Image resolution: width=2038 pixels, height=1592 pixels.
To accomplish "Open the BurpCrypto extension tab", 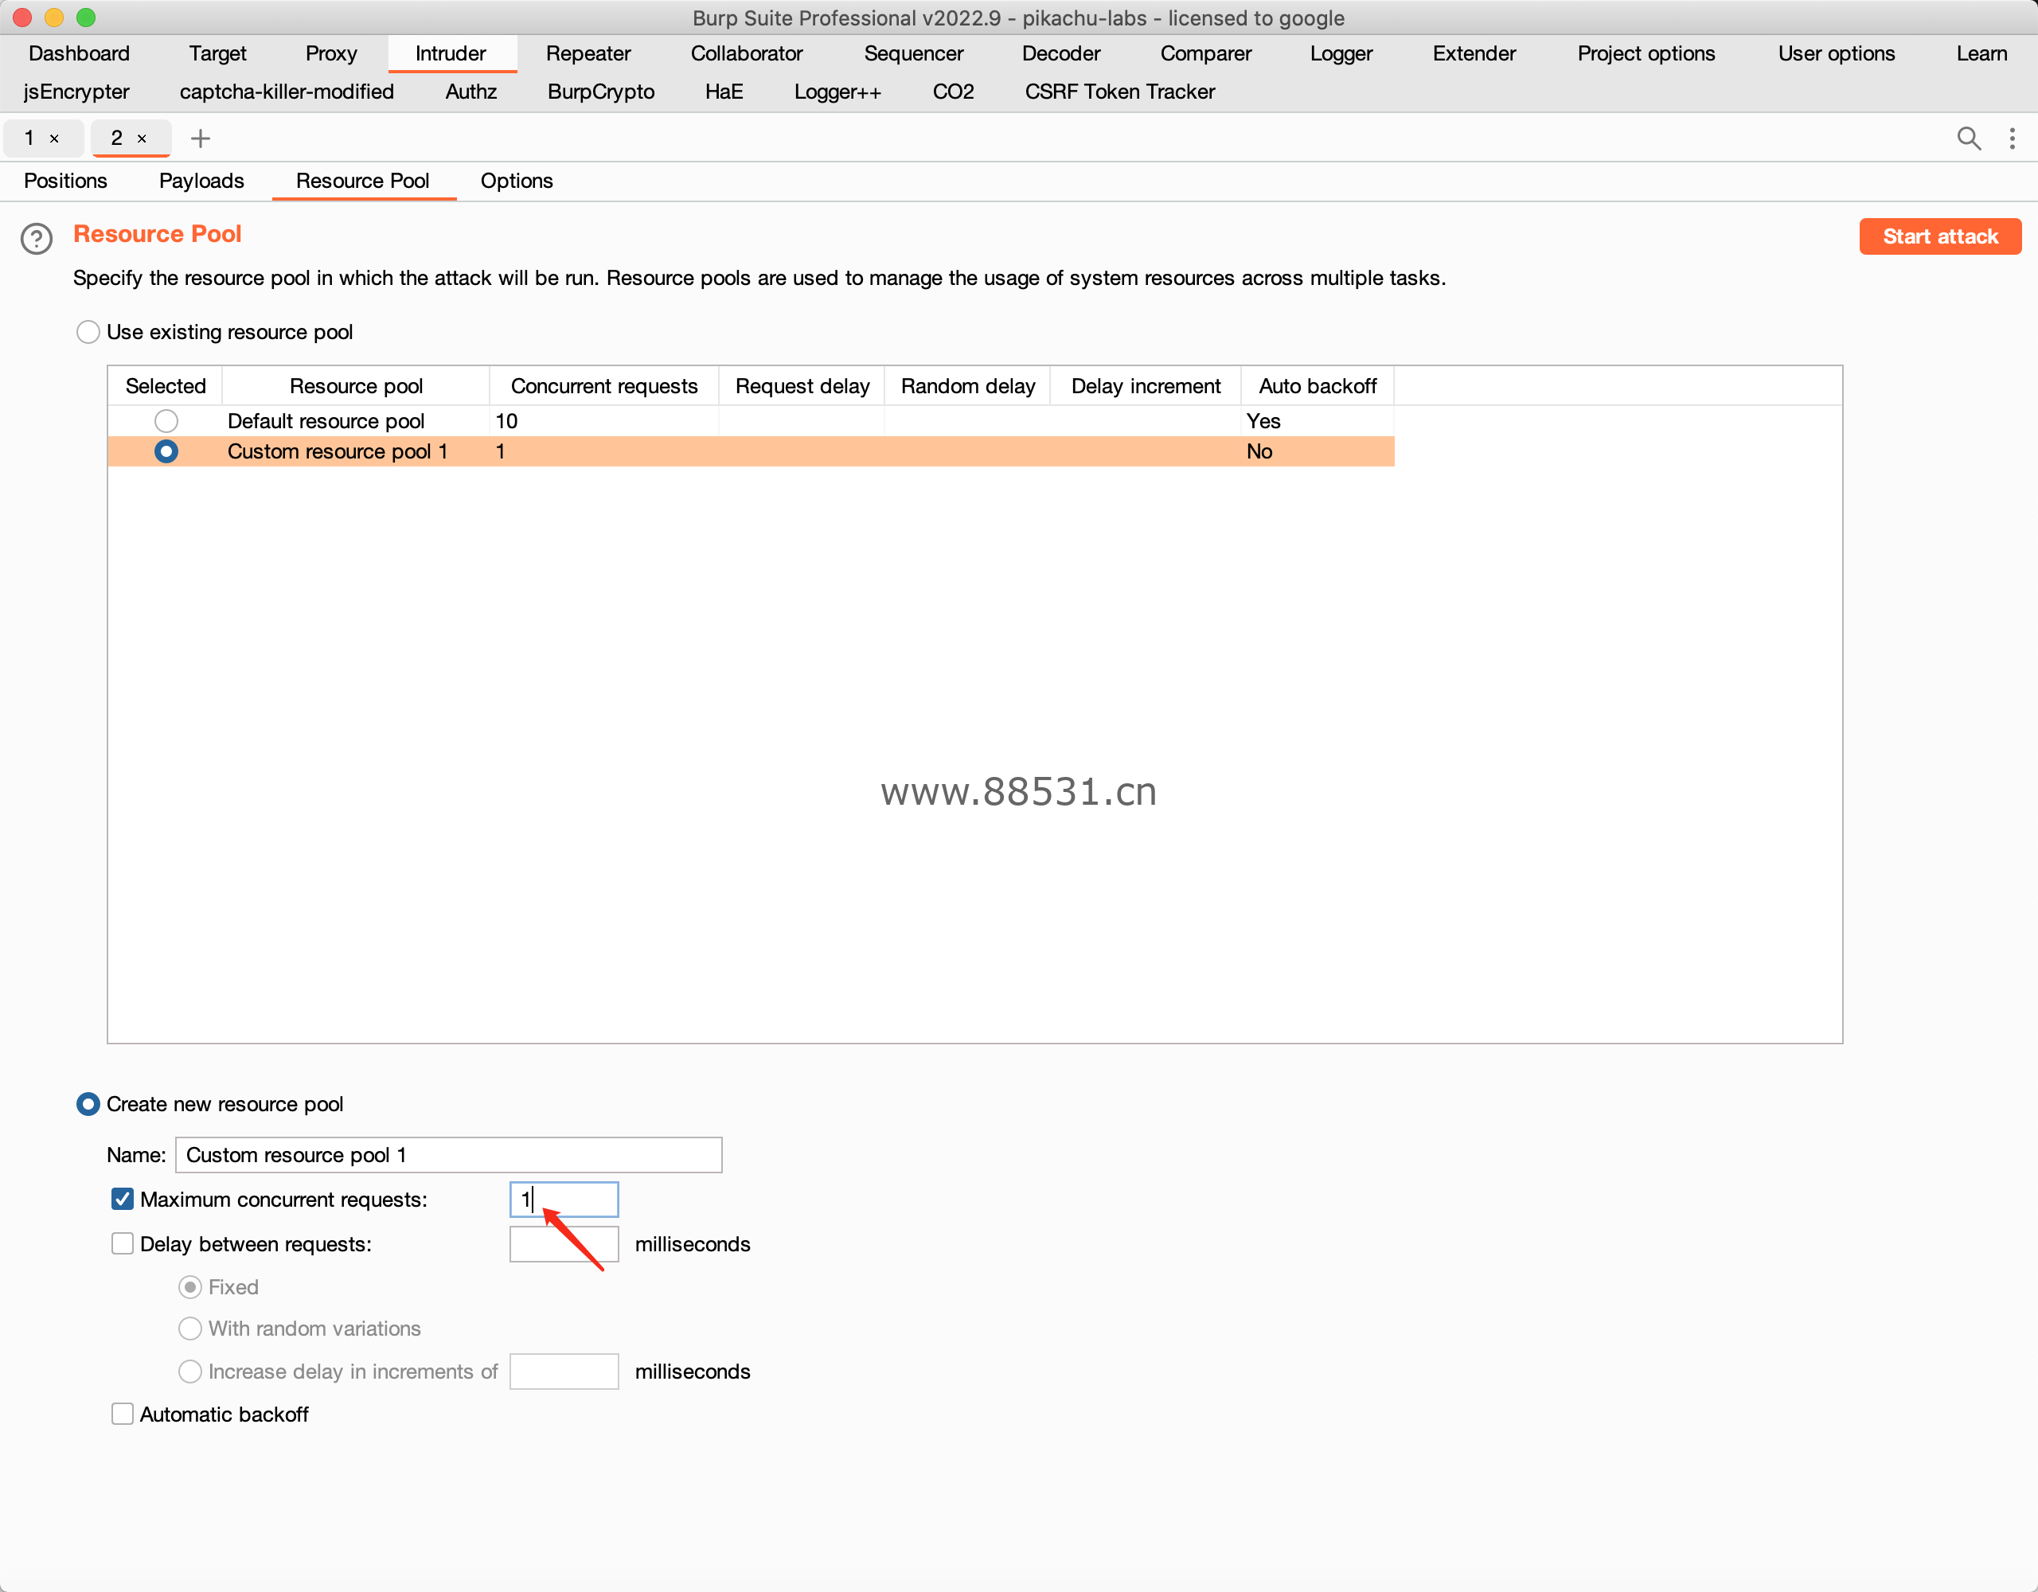I will coord(601,92).
